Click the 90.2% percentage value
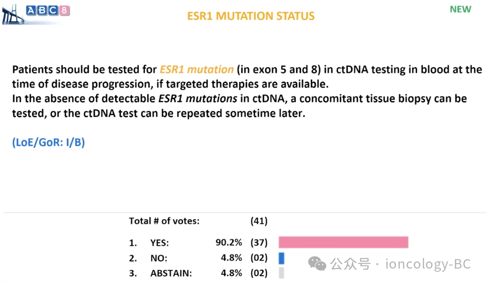 pyautogui.click(x=229, y=243)
